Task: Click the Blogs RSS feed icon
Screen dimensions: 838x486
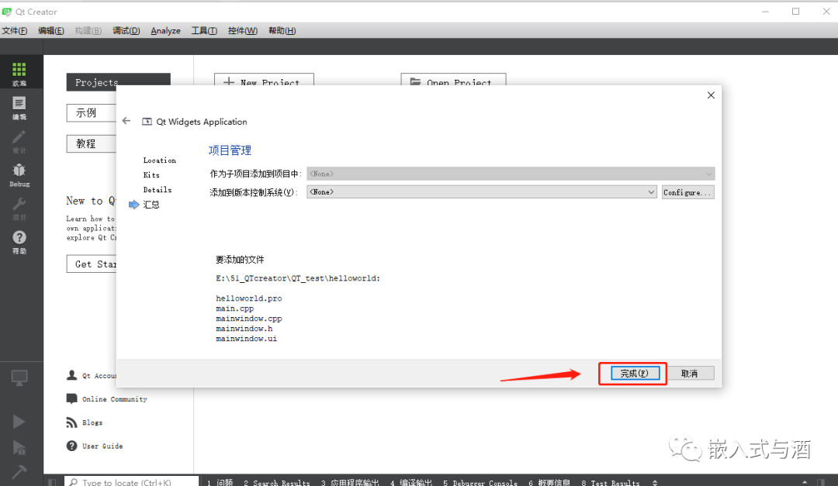Action: (x=71, y=422)
